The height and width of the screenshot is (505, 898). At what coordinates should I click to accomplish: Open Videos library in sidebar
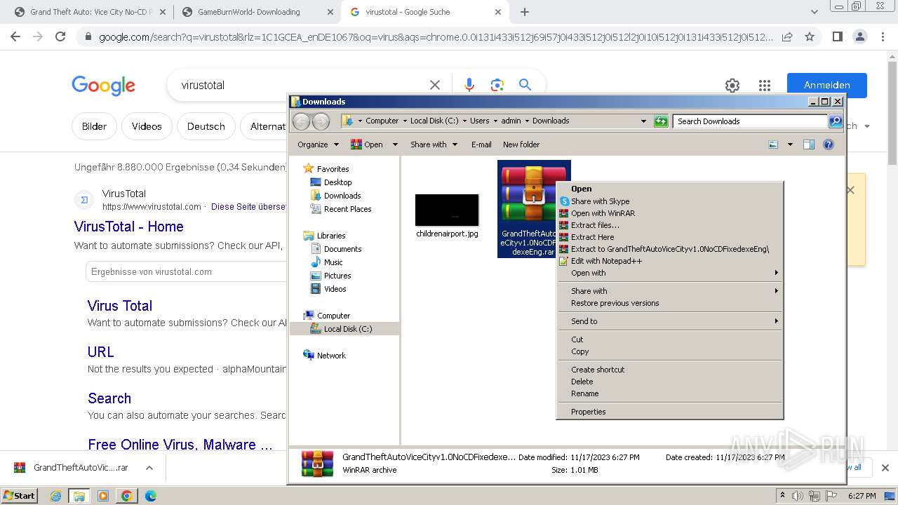pos(335,289)
